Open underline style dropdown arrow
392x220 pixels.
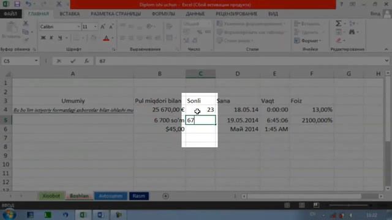pos(67,38)
